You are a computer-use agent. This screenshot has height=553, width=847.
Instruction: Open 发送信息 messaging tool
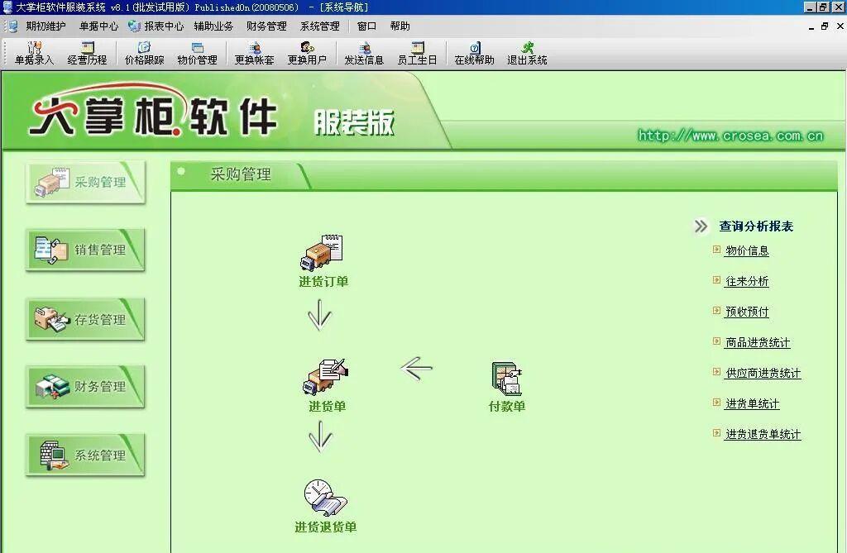pyautogui.click(x=364, y=52)
